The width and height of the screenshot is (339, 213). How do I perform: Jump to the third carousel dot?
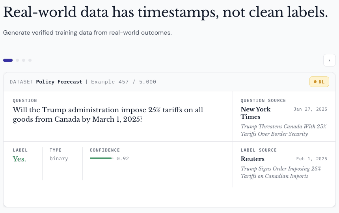24,60
